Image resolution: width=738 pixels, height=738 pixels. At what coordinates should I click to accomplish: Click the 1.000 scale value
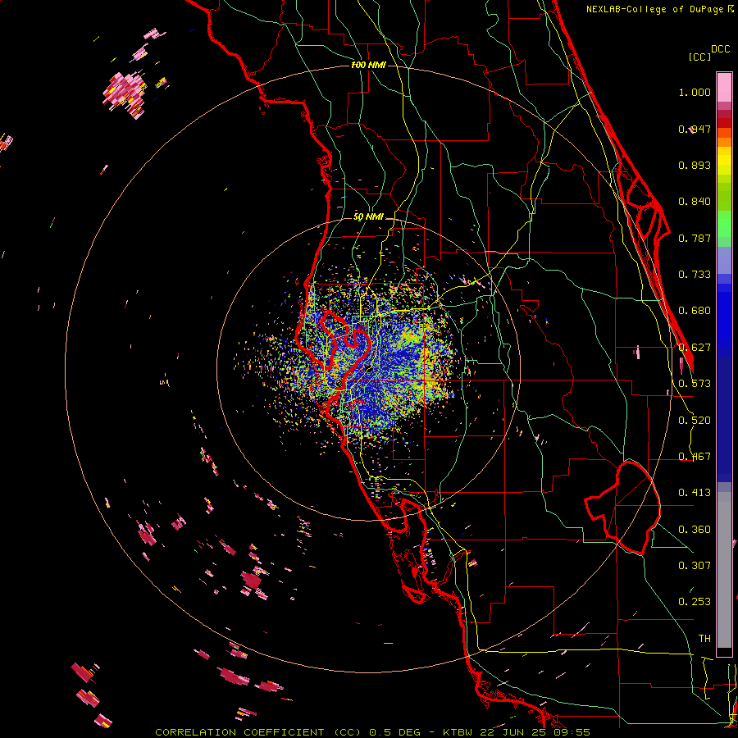point(695,92)
